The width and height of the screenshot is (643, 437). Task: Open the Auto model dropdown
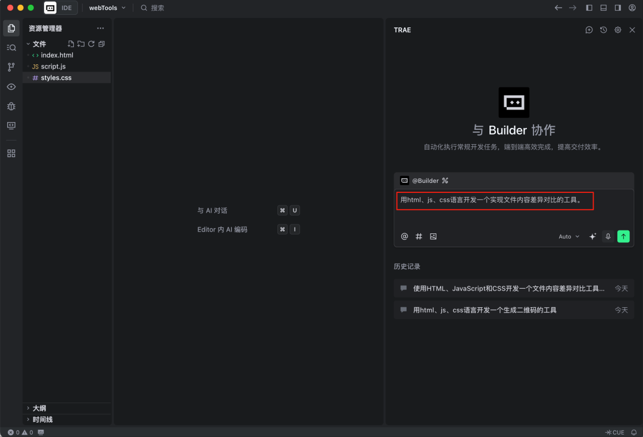point(569,236)
